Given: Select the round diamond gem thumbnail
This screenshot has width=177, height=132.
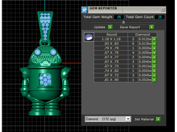Looking at the screenshot, I should (89, 37).
